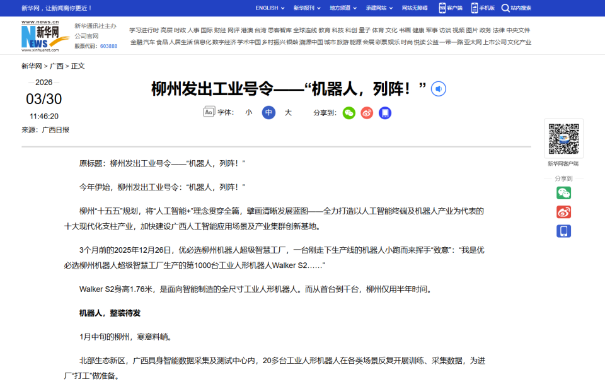Open 中央文件 nav item
Image resolution: width=605 pixels, height=384 pixels.
[518, 30]
